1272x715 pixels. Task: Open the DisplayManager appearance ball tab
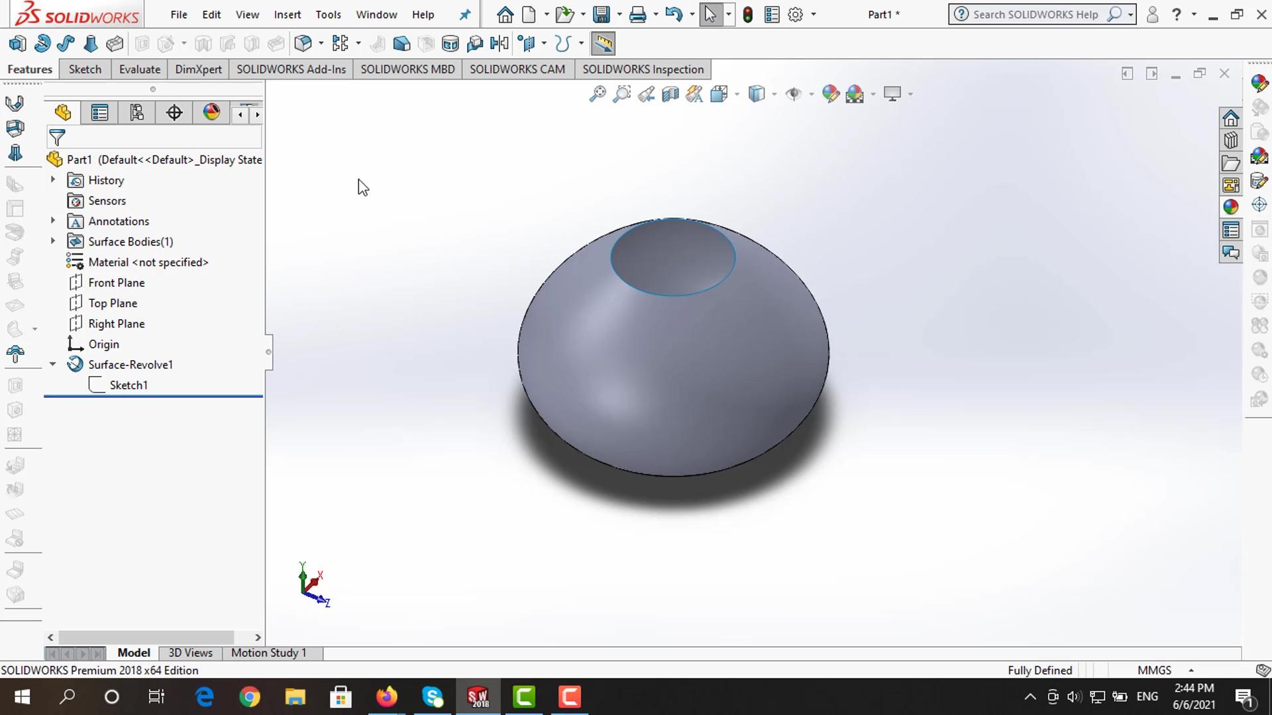tap(211, 113)
